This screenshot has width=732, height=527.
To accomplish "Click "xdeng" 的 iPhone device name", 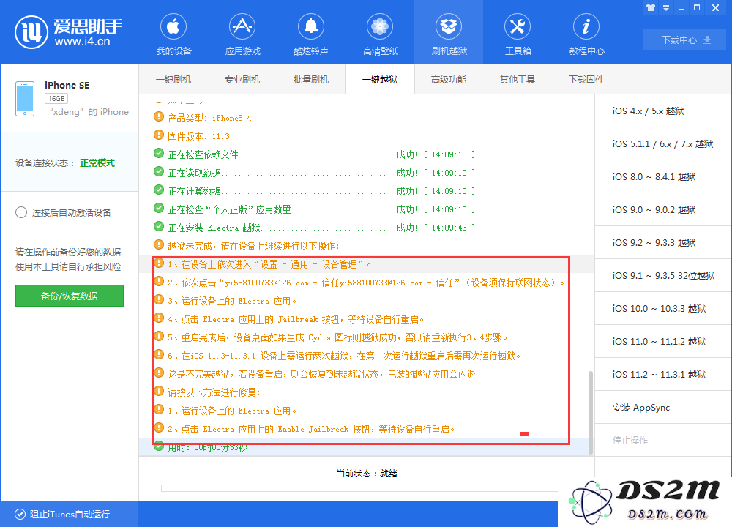I will 89,112.
